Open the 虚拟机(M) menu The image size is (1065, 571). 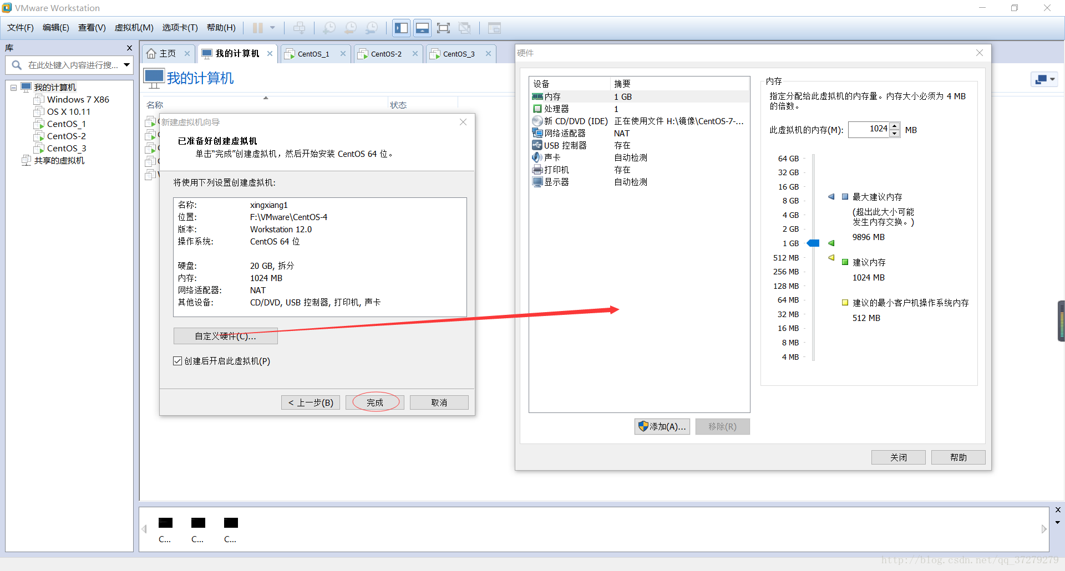coord(134,28)
